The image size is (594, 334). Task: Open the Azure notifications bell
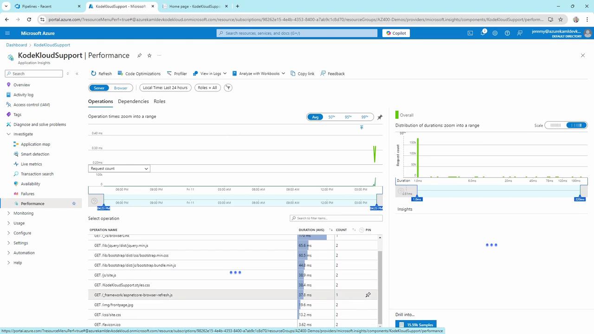483,33
